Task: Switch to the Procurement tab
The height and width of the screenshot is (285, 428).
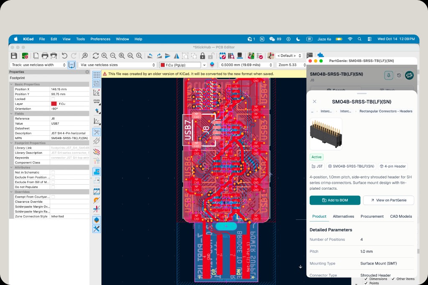Action: coord(372,216)
